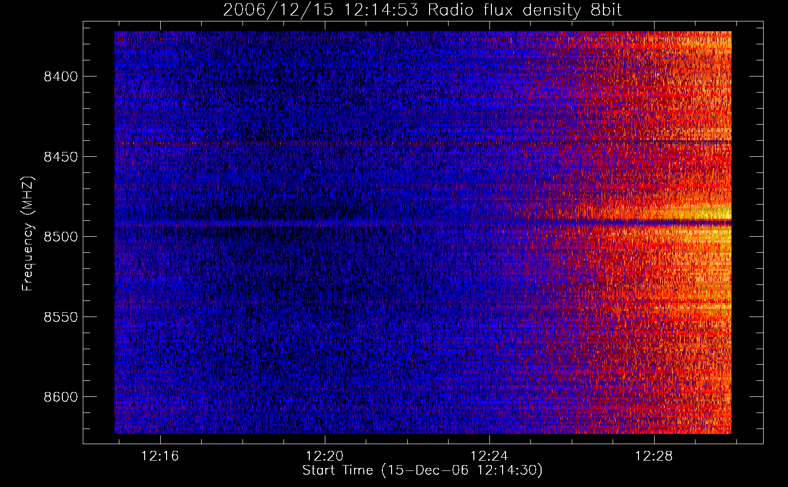Click the 12:20 time axis label

tap(325, 456)
